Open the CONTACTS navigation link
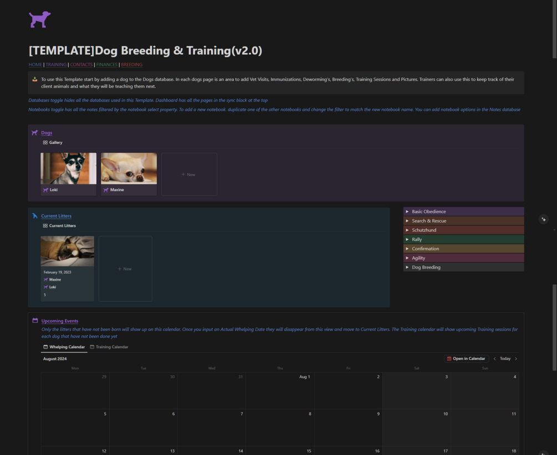Screen dimensions: 557x455 pos(81,65)
